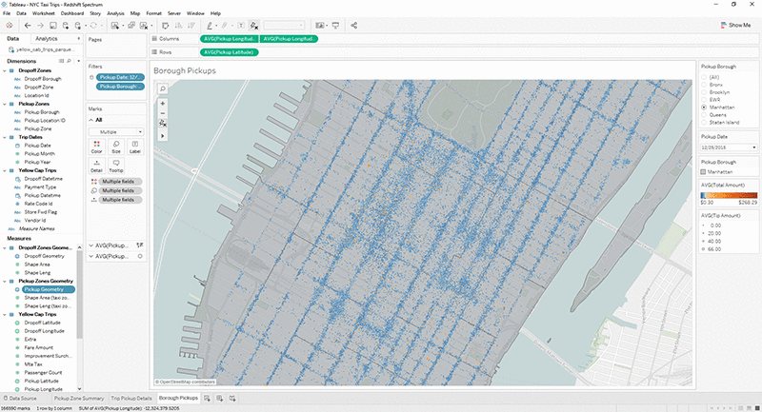Click the New story icon next to sheet tabs
The width and height of the screenshot is (762, 412).
[232, 398]
